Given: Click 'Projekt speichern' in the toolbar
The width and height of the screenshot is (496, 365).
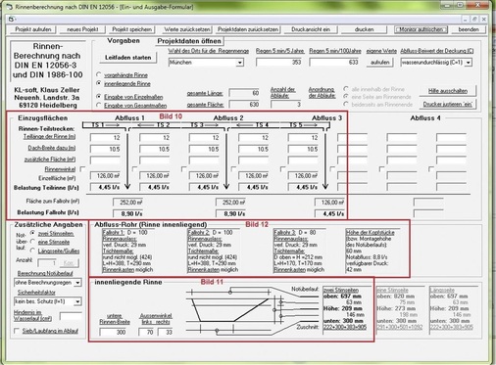Looking at the screenshot, I should point(131,29).
